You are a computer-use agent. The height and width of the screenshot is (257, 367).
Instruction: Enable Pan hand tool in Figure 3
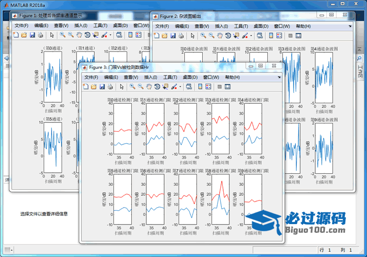[149, 87]
